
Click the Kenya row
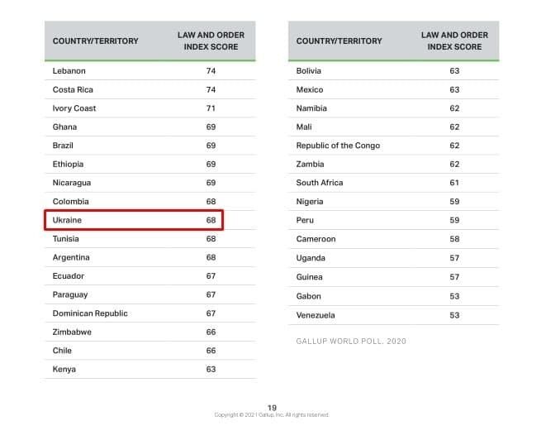click(149, 369)
